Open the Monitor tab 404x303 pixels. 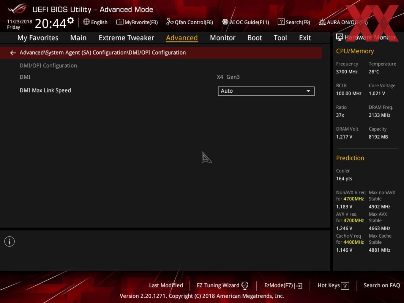pos(222,38)
